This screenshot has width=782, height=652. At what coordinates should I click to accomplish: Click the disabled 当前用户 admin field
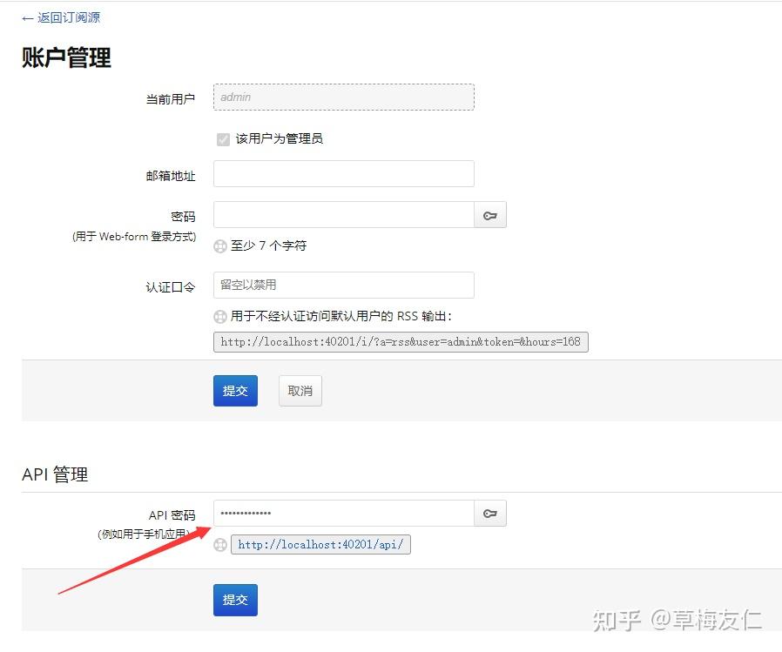coord(343,97)
